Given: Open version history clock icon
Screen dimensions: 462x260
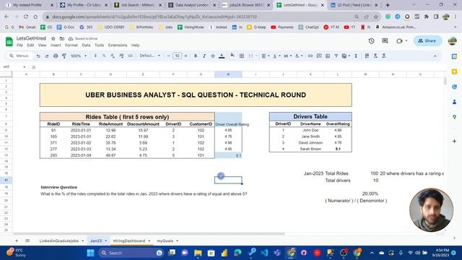Looking at the screenshot, I should (x=371, y=41).
